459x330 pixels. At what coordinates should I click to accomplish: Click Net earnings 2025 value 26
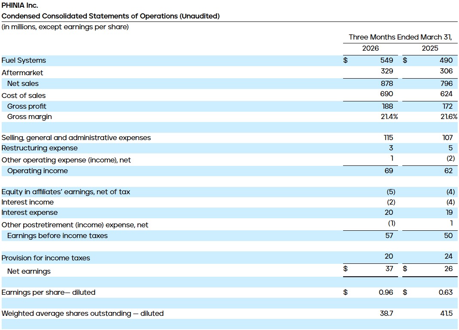pos(448,269)
